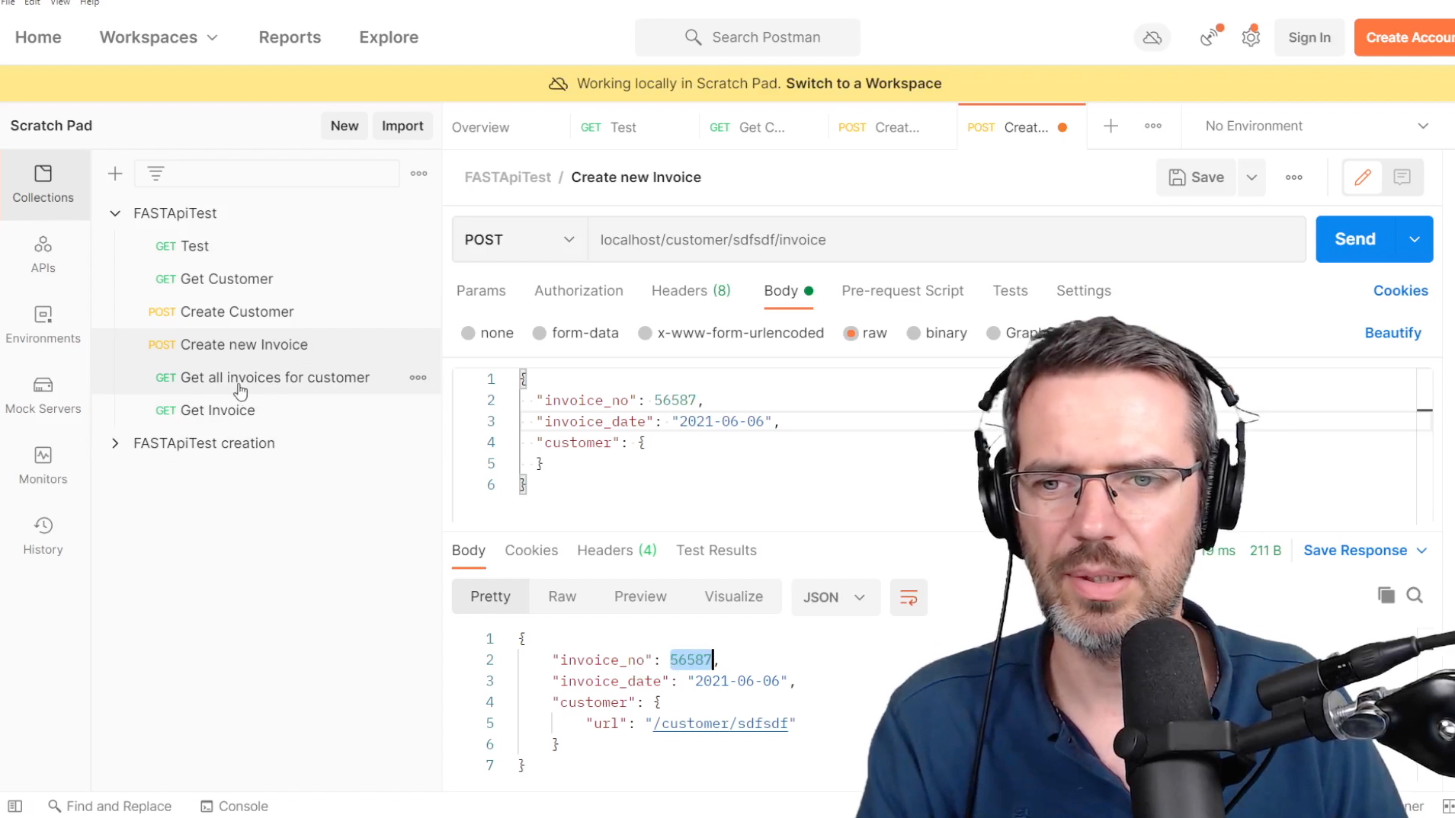The width and height of the screenshot is (1455, 818).
Task: Switch to the Headers (8) request tab
Action: point(691,291)
